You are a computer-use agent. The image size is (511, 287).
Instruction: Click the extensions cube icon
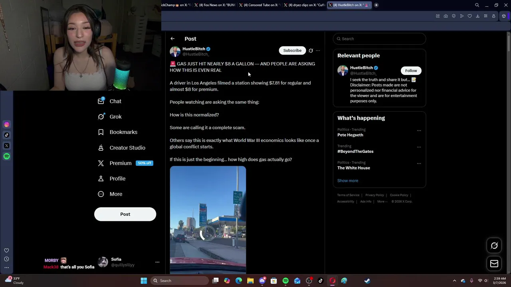[x=504, y=16]
